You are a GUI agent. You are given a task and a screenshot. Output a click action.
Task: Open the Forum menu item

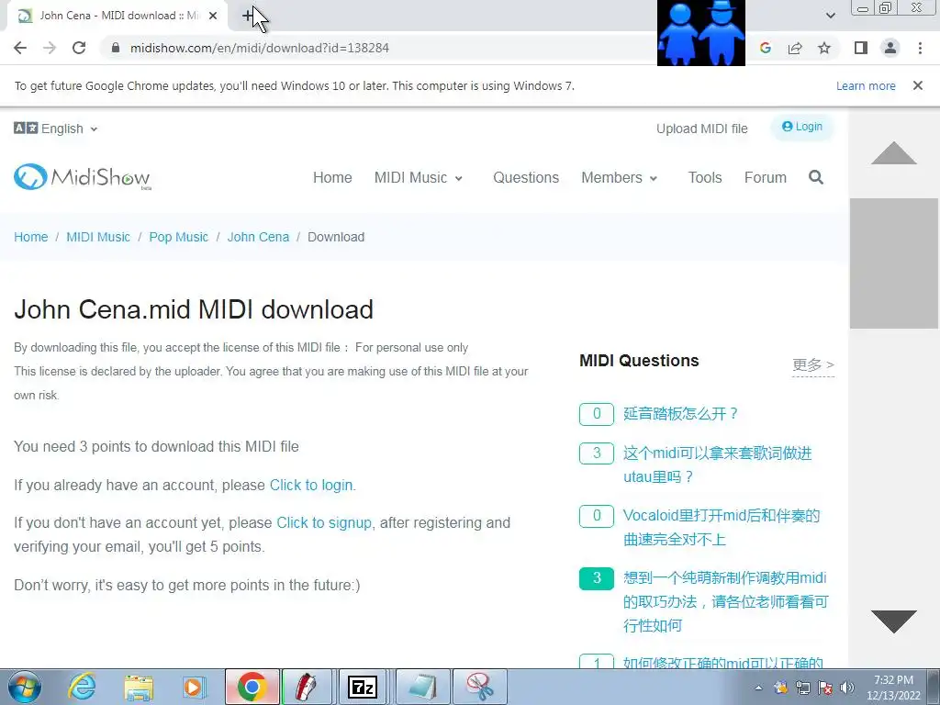[765, 177]
